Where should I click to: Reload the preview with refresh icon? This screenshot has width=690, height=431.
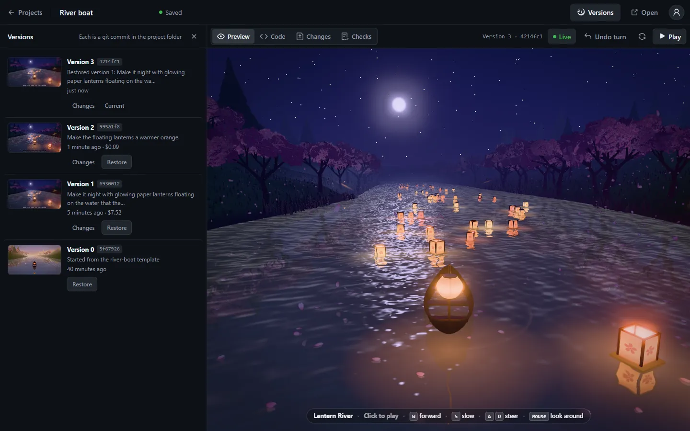pyautogui.click(x=642, y=36)
